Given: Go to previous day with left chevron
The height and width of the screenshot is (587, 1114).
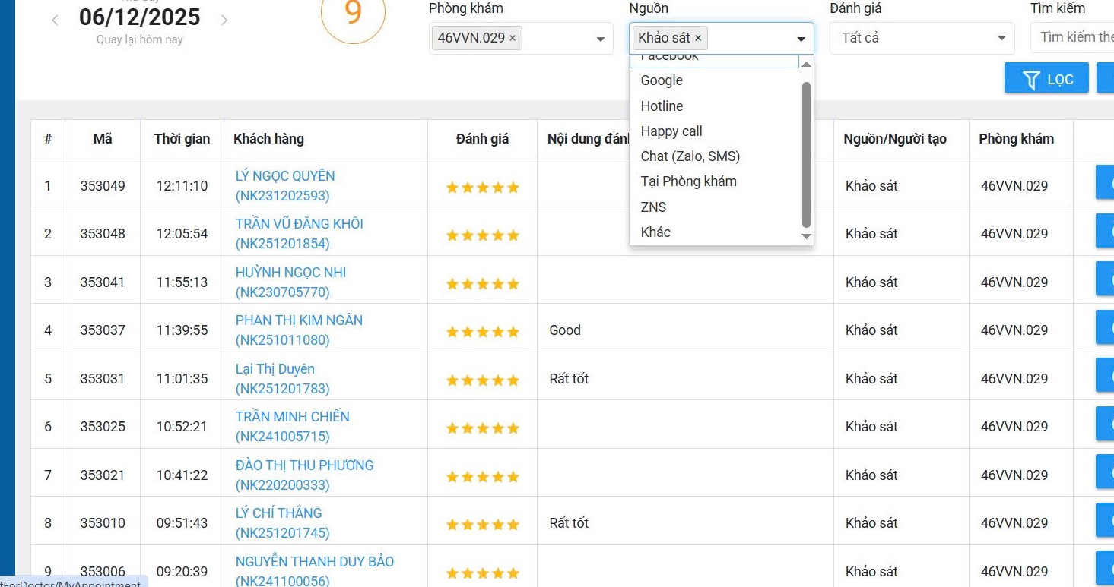Looking at the screenshot, I should click(55, 21).
